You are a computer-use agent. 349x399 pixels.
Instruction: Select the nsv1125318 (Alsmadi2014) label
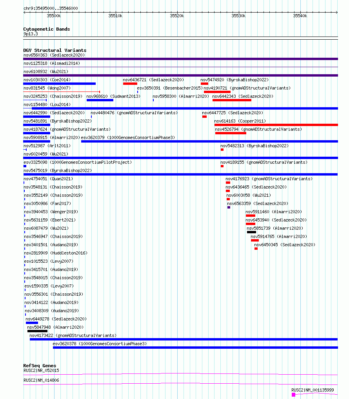coord(51,63)
